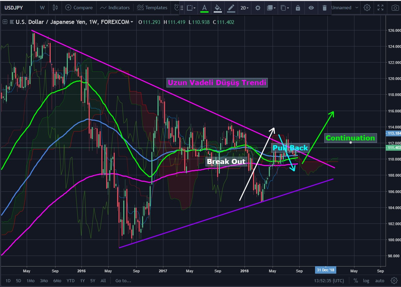This screenshot has height=287, width=401.
Task: Toggle log scale on price axis
Action: tap(366, 281)
